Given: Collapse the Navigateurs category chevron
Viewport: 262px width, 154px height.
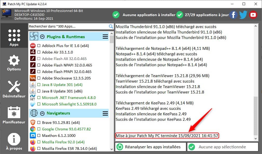Looking at the screenshot, I should tap(43, 113).
